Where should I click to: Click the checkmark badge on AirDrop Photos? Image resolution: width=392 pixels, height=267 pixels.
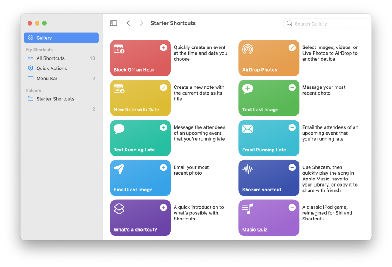(292, 47)
